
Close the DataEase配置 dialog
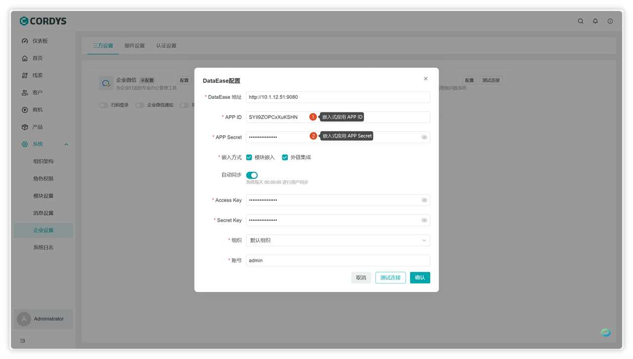click(x=426, y=79)
